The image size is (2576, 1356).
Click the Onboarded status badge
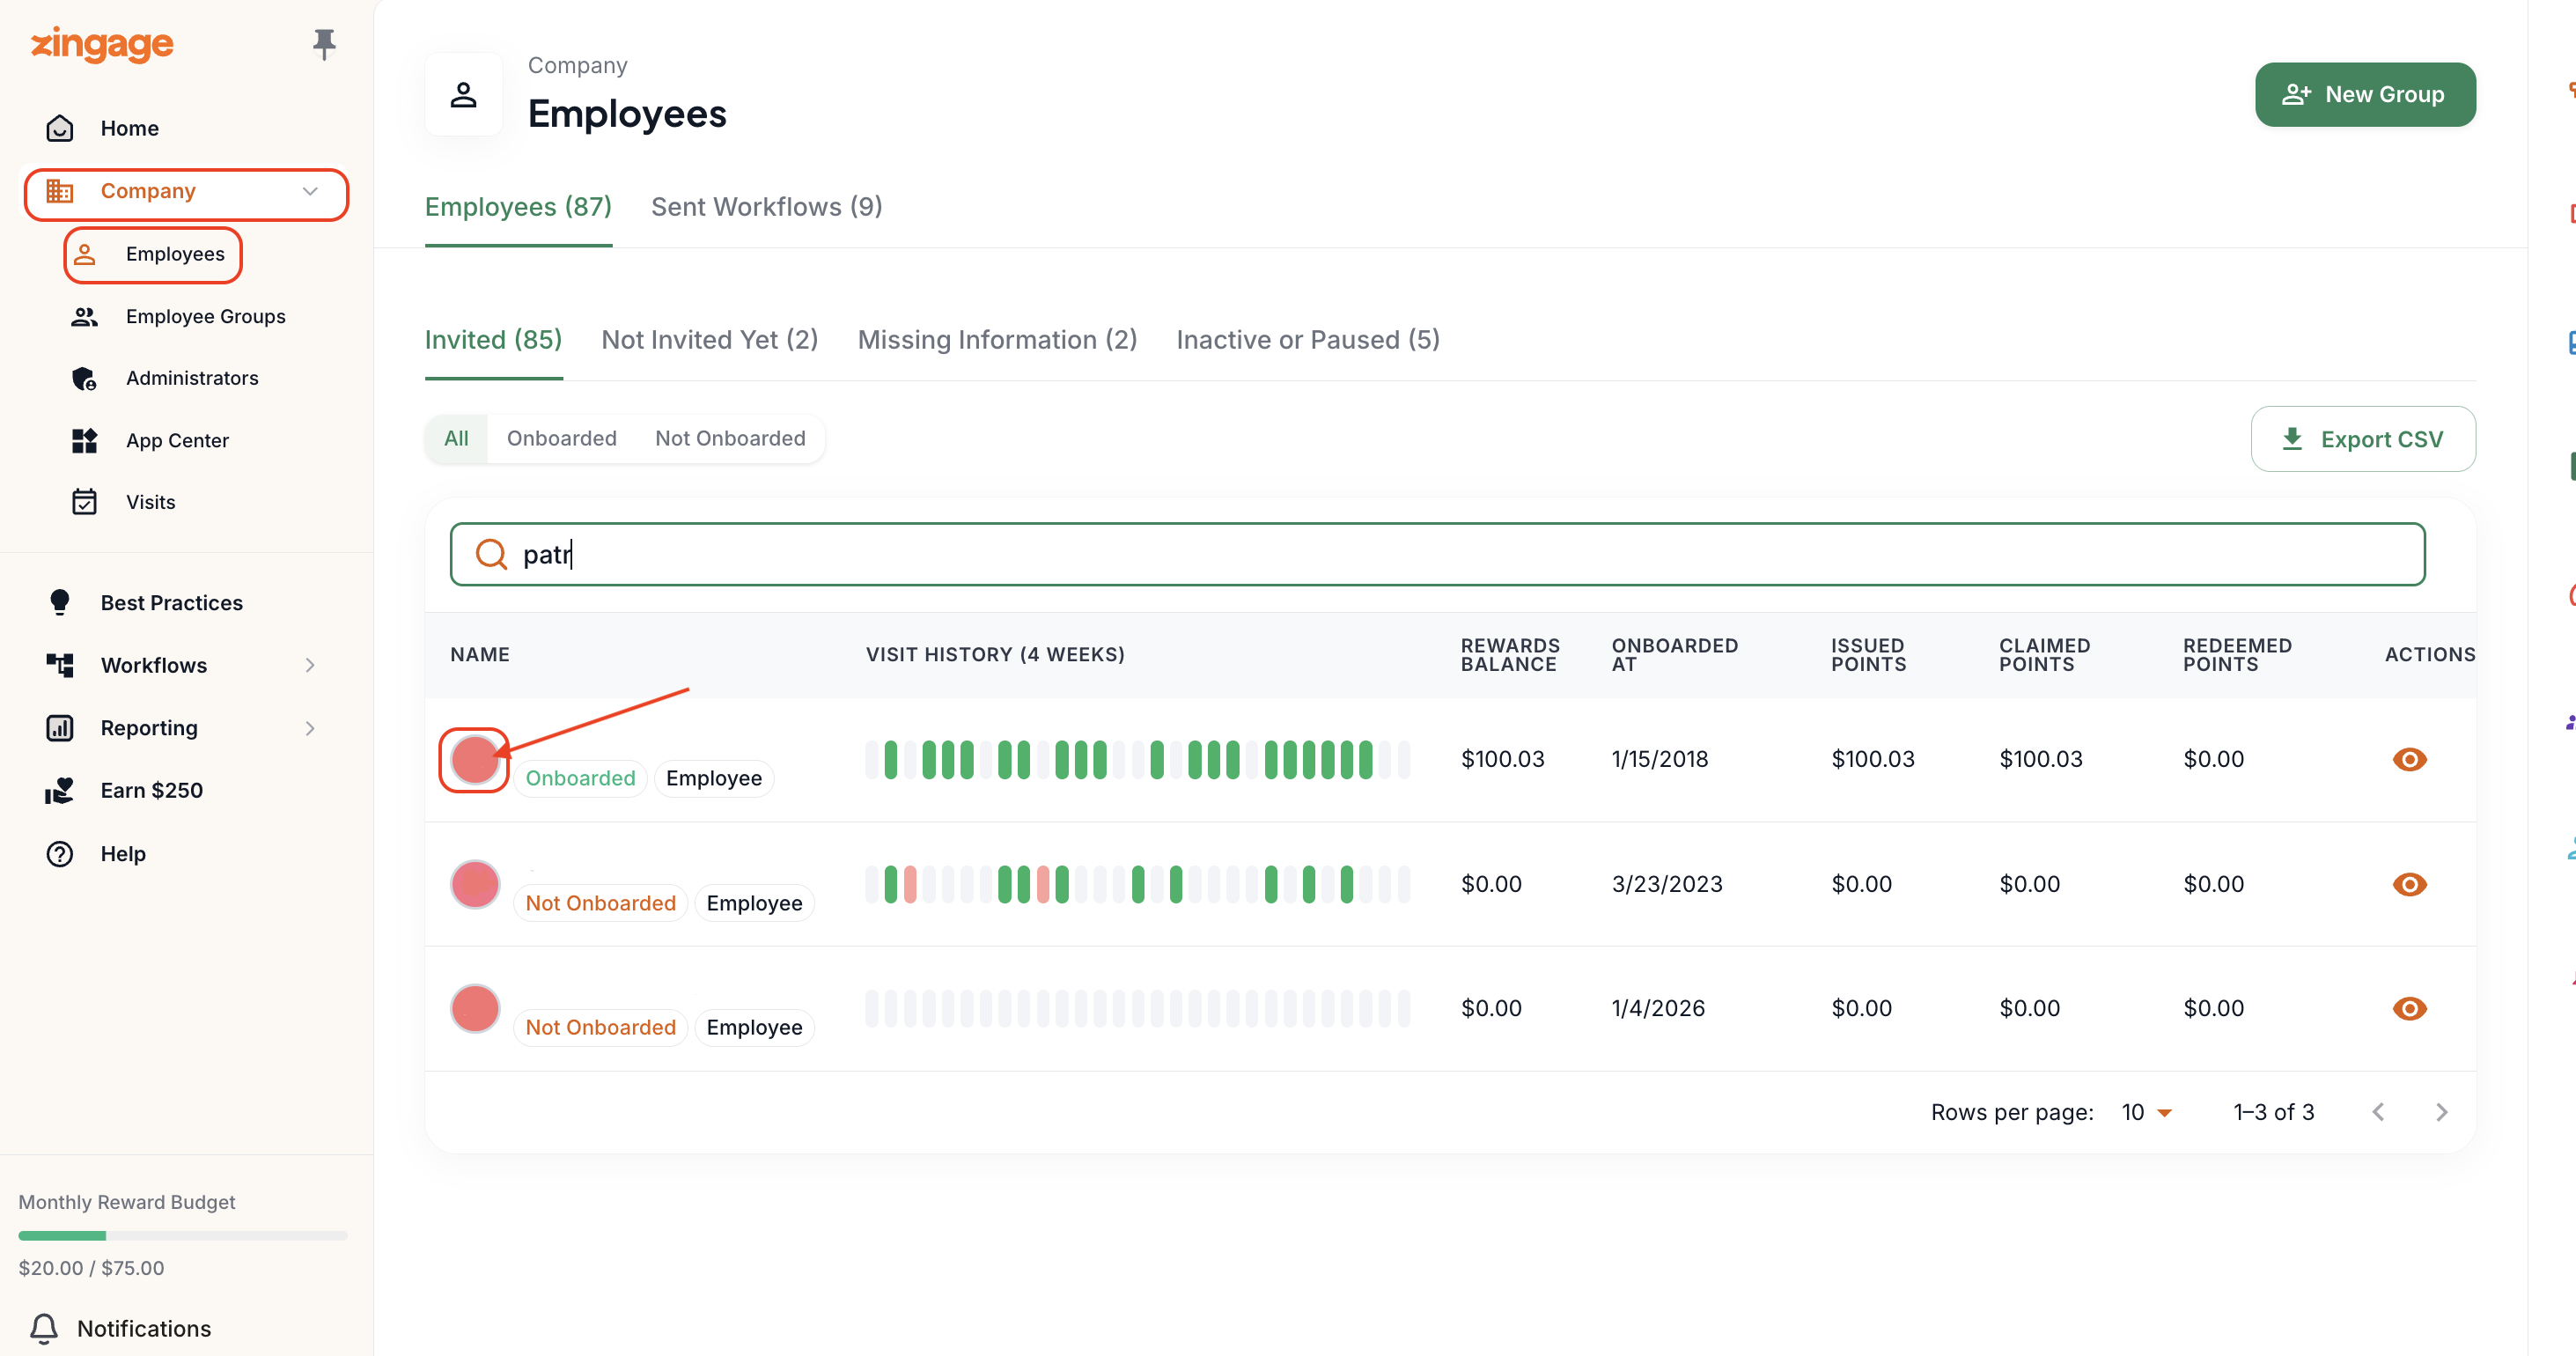coord(580,778)
